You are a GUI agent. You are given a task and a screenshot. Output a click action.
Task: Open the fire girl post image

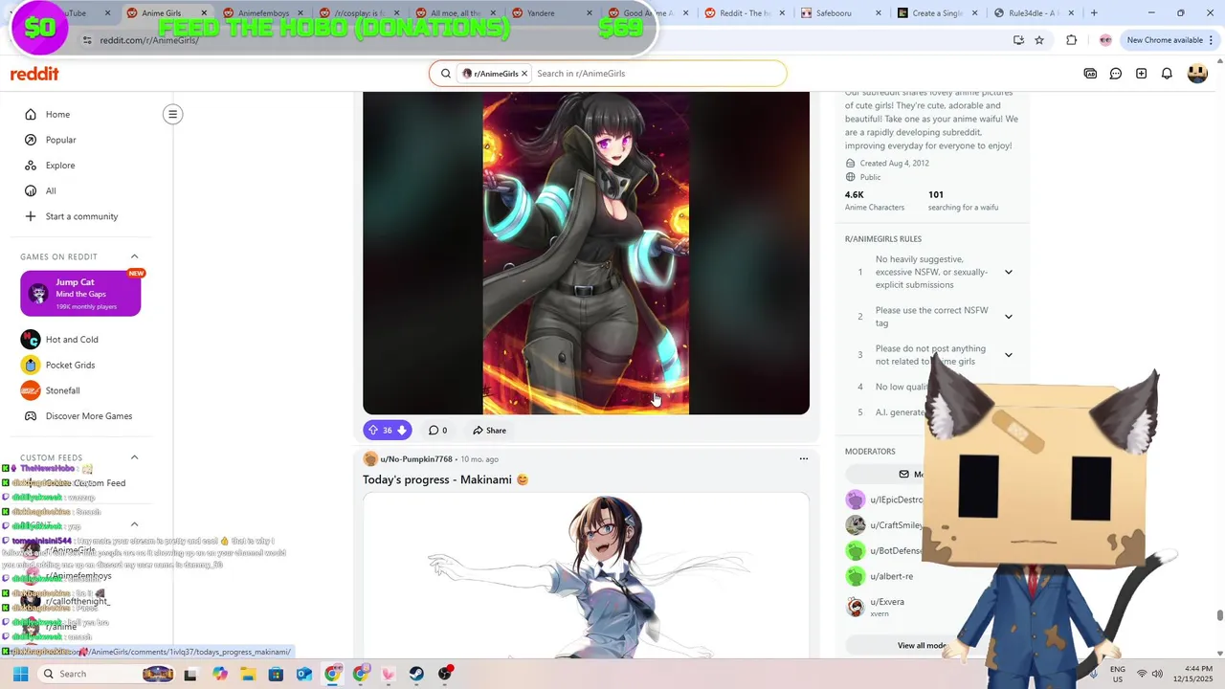click(586, 254)
